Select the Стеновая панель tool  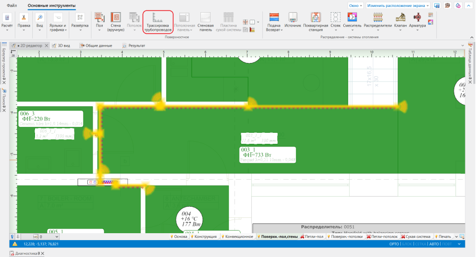pyautogui.click(x=206, y=22)
